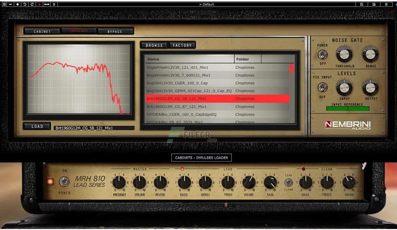This screenshot has width=397, height=230.
Task: Select BogOS412V30_CGER_160_0_Cap impulse
Action: tap(217, 83)
